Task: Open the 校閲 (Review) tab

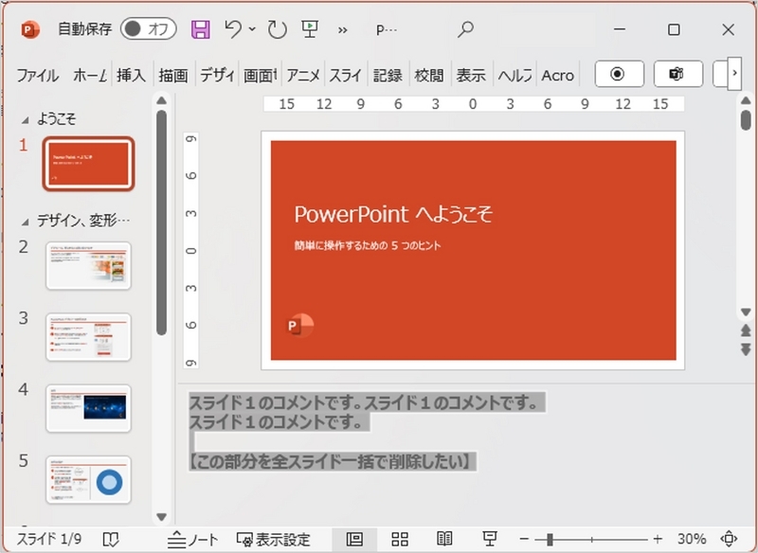Action: [429, 76]
